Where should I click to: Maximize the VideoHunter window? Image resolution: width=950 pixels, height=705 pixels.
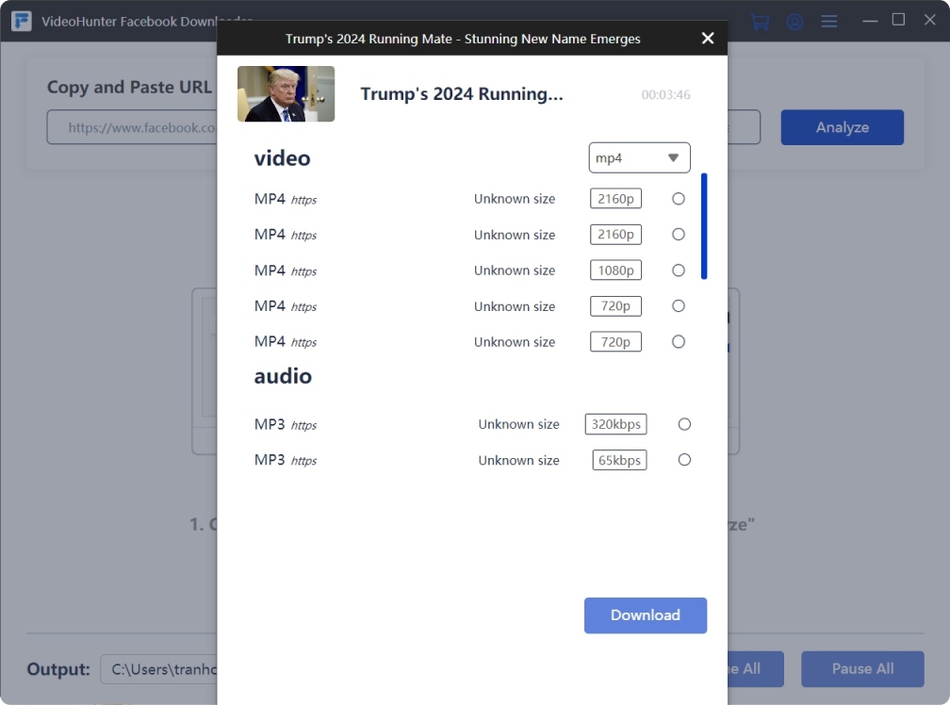pos(898,20)
